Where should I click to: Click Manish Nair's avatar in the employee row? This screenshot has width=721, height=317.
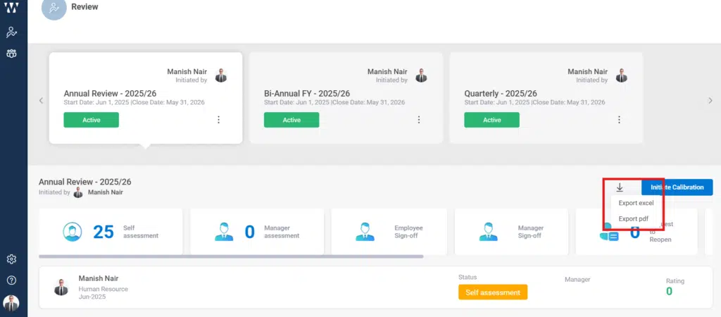pyautogui.click(x=61, y=287)
